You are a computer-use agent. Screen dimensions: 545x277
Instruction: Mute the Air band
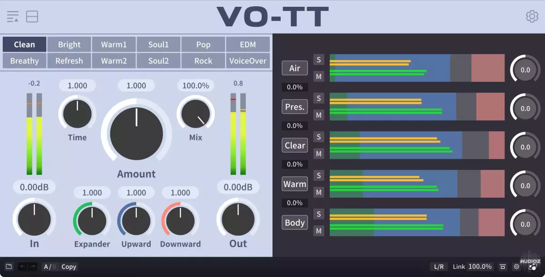(x=319, y=77)
